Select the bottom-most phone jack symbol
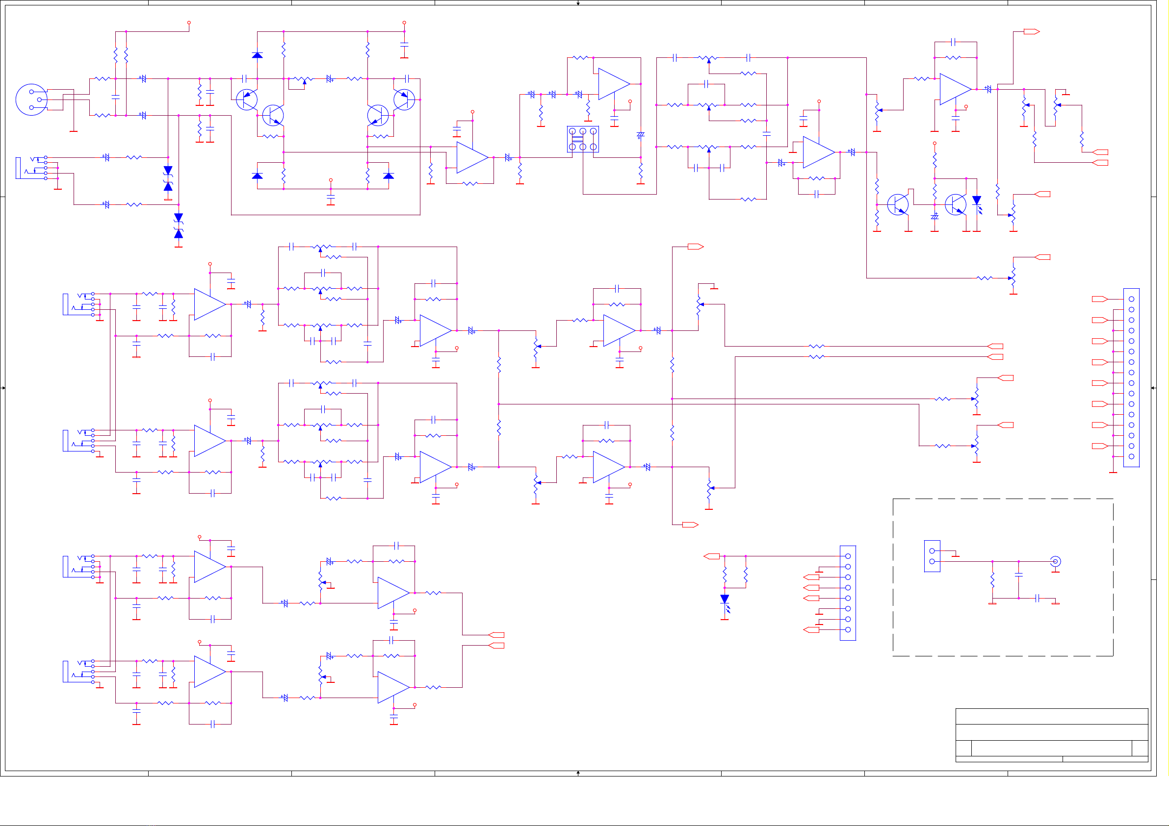 tap(79, 671)
